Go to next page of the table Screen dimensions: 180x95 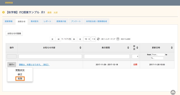click(74, 39)
